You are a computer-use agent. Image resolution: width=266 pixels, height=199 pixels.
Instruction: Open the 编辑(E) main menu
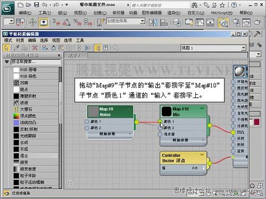[25, 13]
